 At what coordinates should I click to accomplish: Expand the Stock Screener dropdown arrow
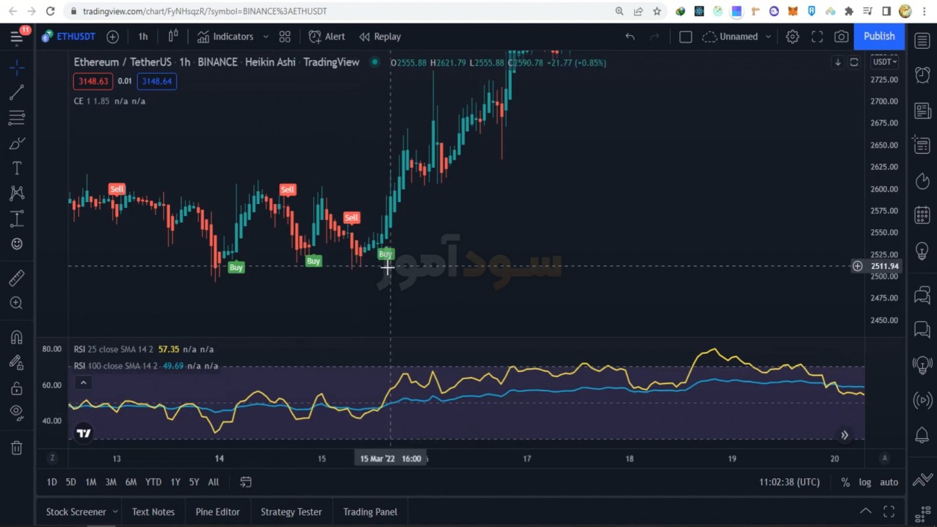pyautogui.click(x=115, y=512)
